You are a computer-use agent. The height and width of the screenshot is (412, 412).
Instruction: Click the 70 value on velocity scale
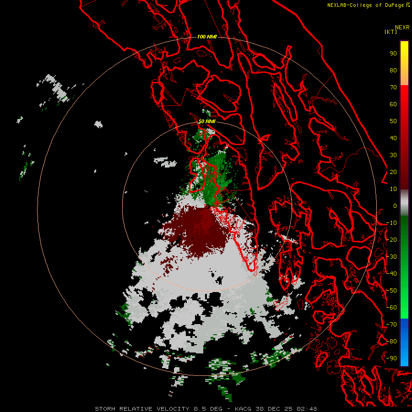(393, 87)
